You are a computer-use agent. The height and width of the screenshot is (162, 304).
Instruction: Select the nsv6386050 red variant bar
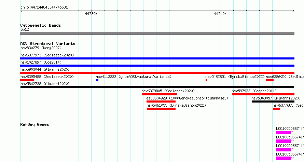(270, 80)
